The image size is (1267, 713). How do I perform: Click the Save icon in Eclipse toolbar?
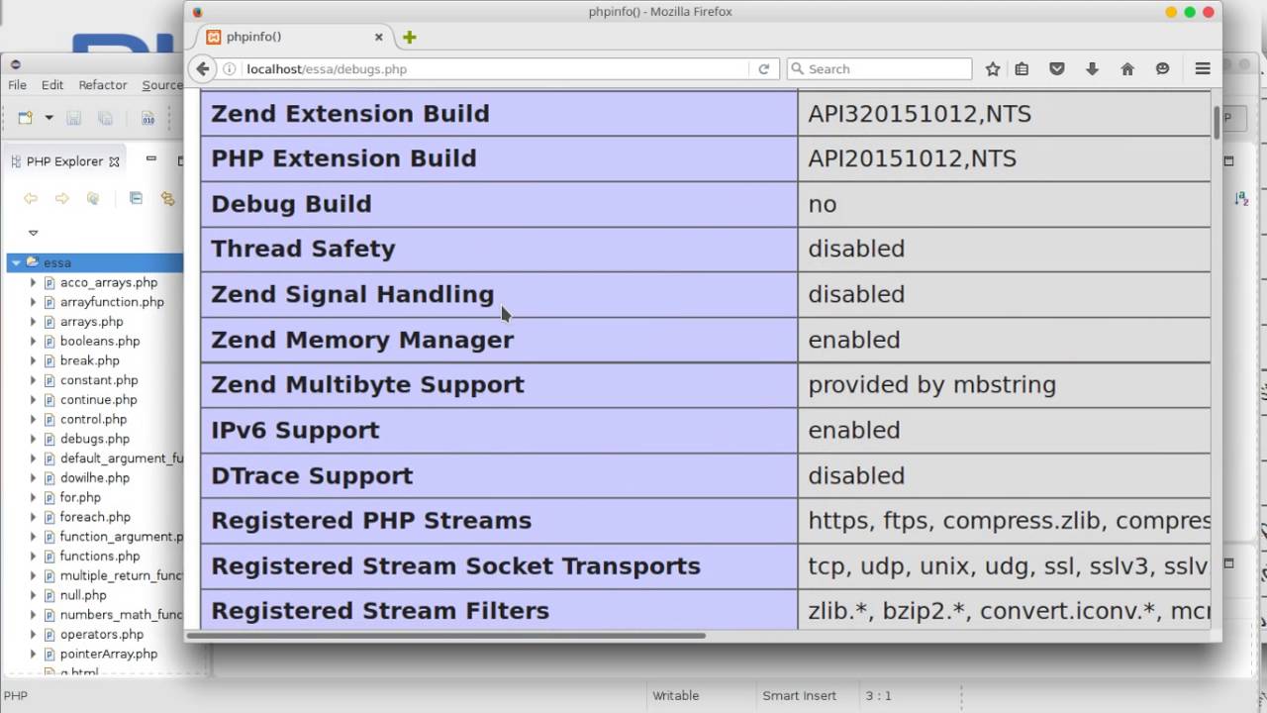click(x=73, y=118)
